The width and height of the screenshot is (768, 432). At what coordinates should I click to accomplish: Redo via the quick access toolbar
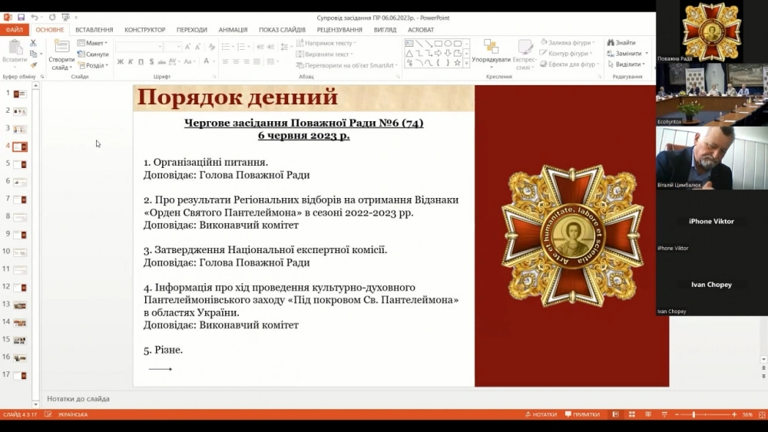[x=52, y=17]
